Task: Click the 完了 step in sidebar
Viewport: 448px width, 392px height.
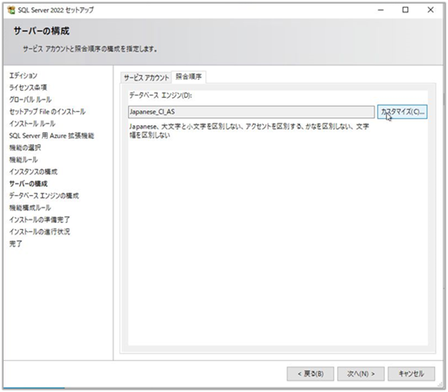Action: tap(15, 243)
